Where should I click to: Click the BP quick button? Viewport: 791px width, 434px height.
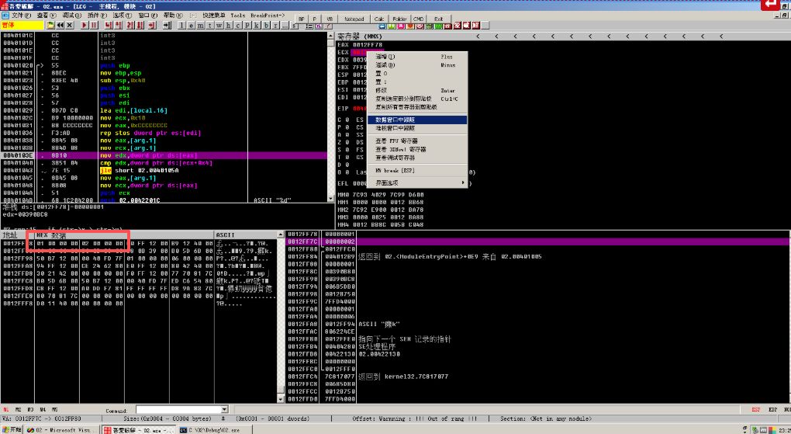[x=301, y=19]
